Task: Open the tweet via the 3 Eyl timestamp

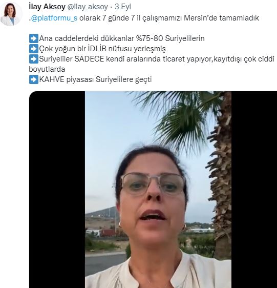Action: 123,7
